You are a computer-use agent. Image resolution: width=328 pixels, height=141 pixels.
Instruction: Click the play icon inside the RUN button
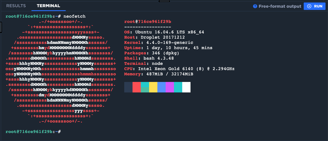click(x=309, y=6)
